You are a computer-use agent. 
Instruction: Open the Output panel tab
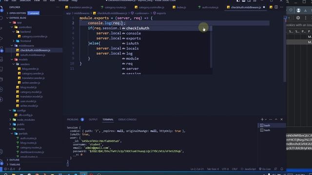point(93,120)
